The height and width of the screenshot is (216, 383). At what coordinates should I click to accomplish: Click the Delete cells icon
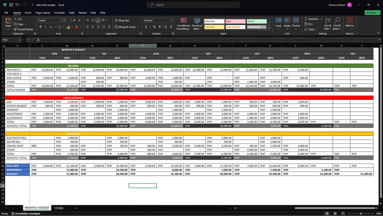point(287,20)
